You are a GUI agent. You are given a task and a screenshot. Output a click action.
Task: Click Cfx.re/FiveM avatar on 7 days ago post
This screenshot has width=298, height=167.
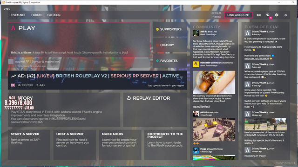247,66
